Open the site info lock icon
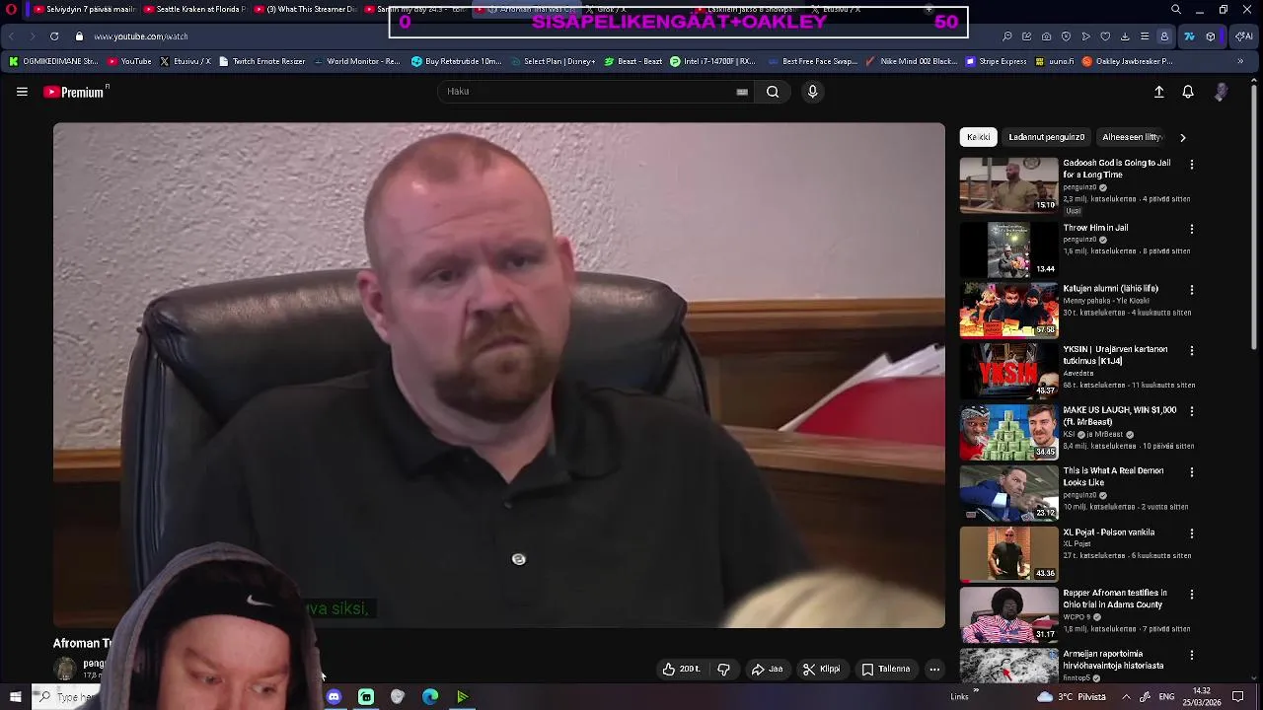 click(x=79, y=36)
